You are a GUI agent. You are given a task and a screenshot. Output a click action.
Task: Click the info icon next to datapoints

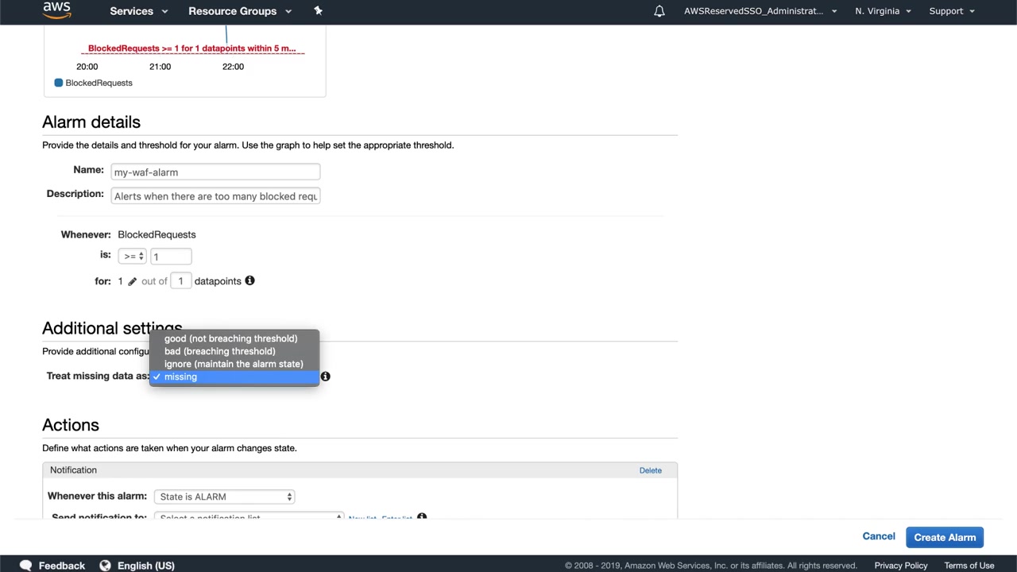[249, 280]
